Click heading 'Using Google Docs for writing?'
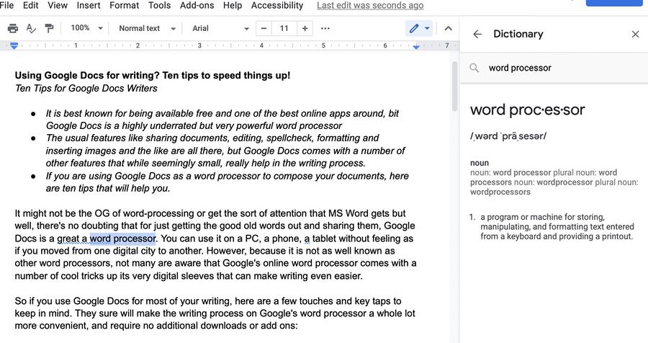 click(x=153, y=76)
